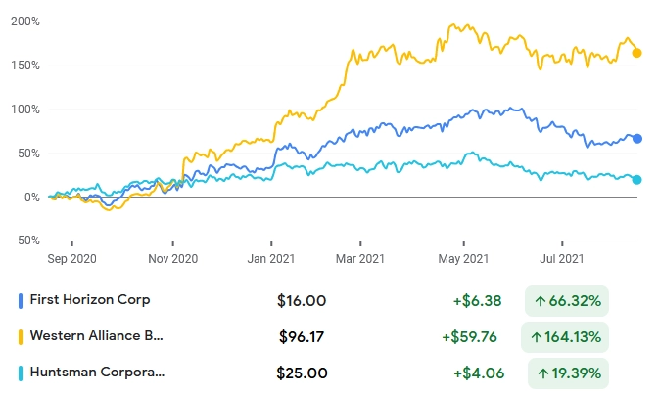
Task: Select the teal endpoint dot on the chart
Action: tap(637, 180)
